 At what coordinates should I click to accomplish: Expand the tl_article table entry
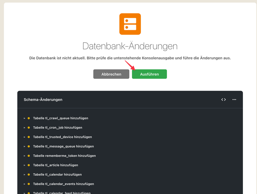[24, 165]
